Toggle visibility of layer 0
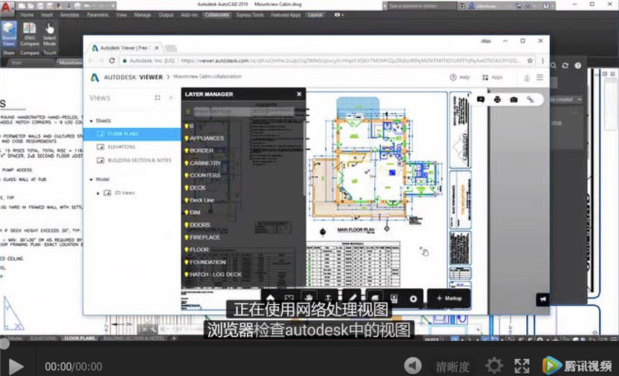Viewport: 619px width, 376px height. click(x=186, y=126)
